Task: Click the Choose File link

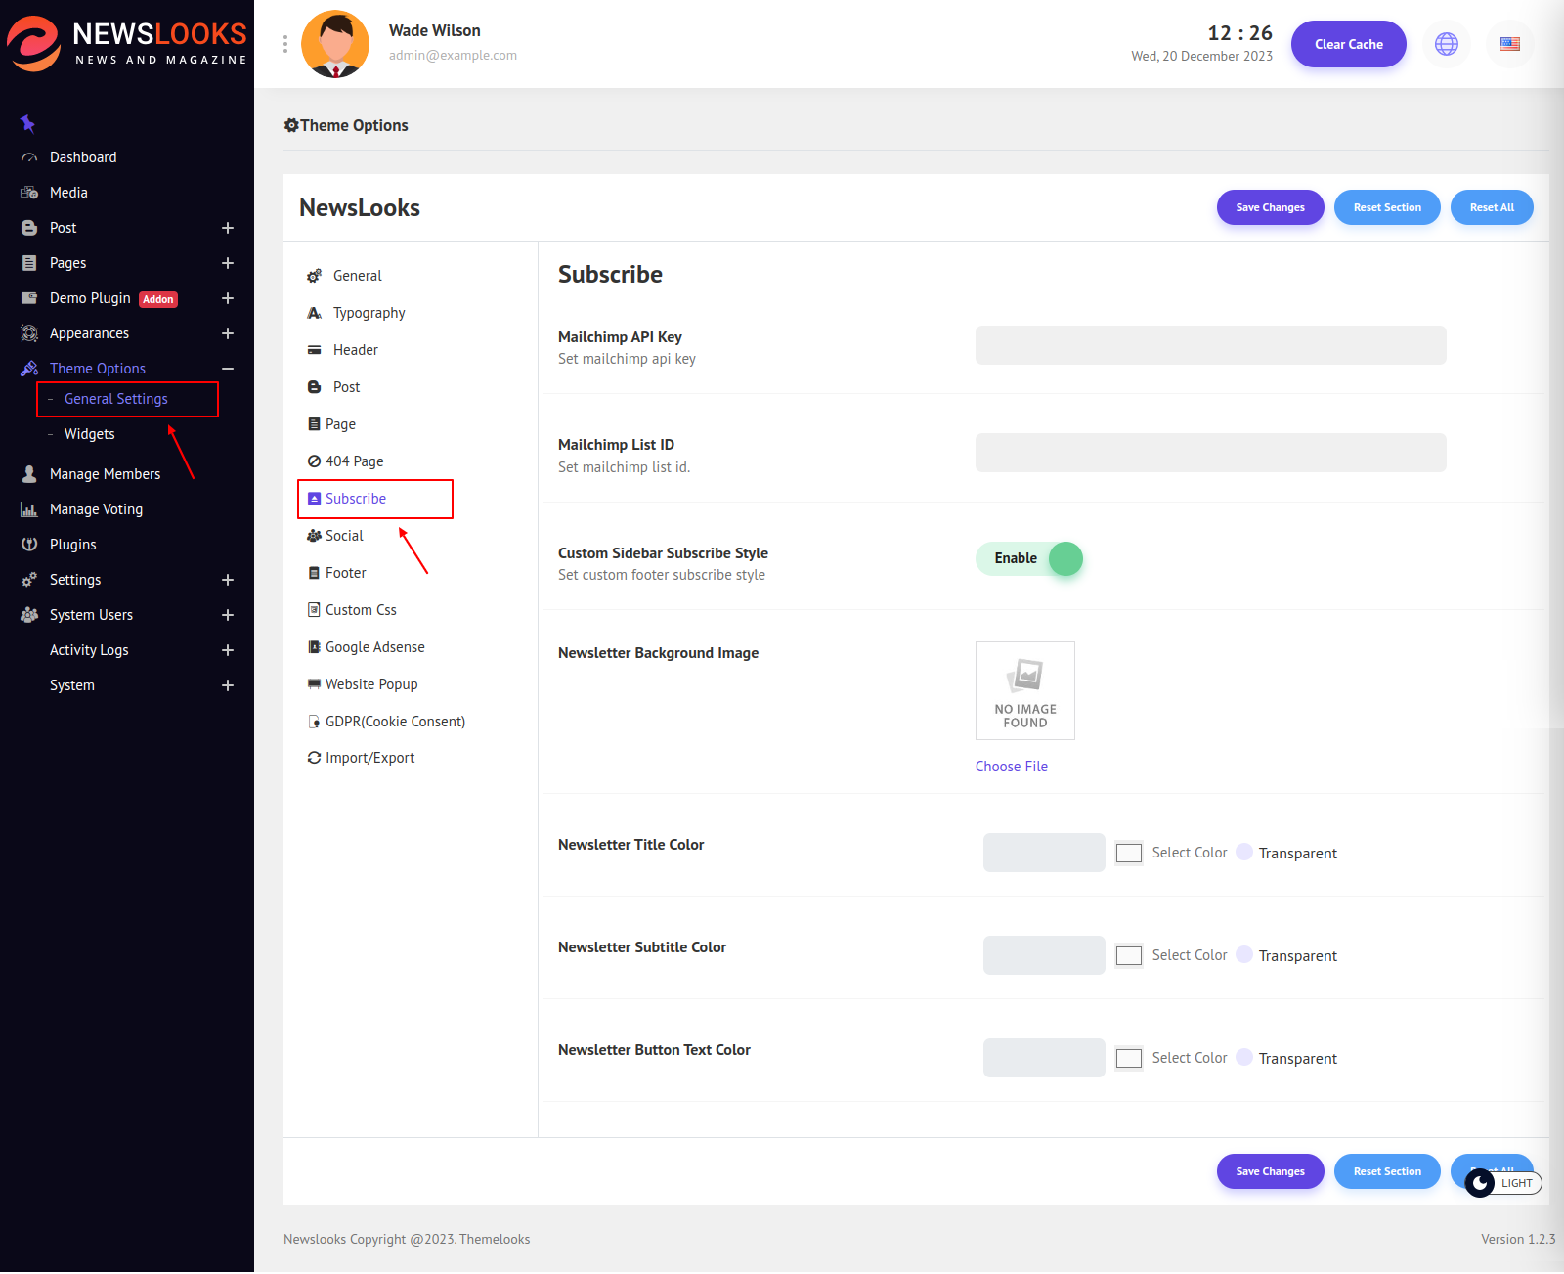Action: tap(1011, 767)
